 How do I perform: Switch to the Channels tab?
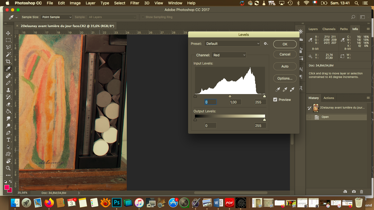point(329,29)
